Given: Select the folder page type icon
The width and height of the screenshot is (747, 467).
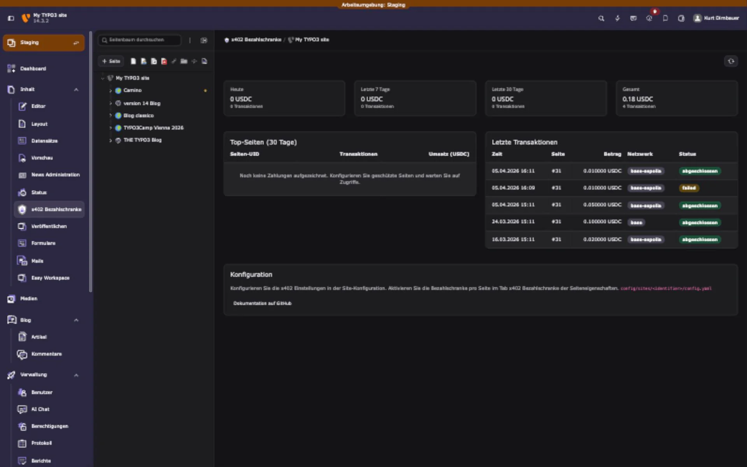Looking at the screenshot, I should pyautogui.click(x=184, y=61).
